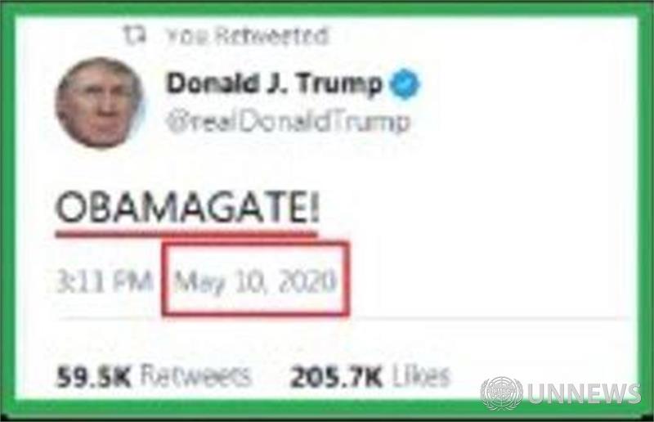Open the Donald J. Trump display name

coord(274,83)
